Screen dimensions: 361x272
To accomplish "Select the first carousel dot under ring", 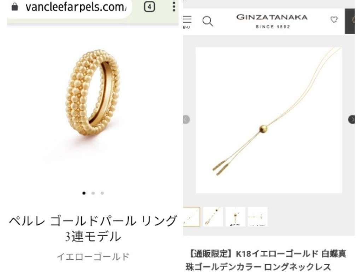I will [84, 193].
